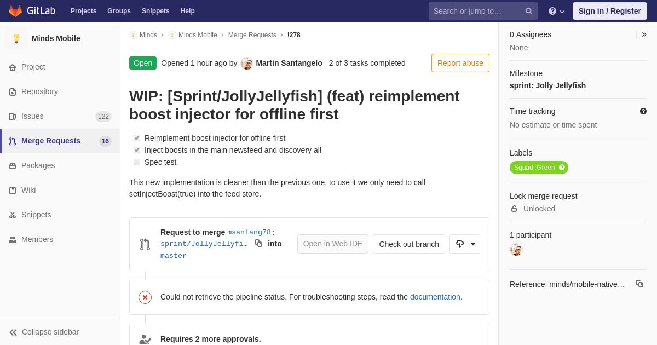Click the time tracking help icon
The width and height of the screenshot is (657, 345).
(643, 111)
